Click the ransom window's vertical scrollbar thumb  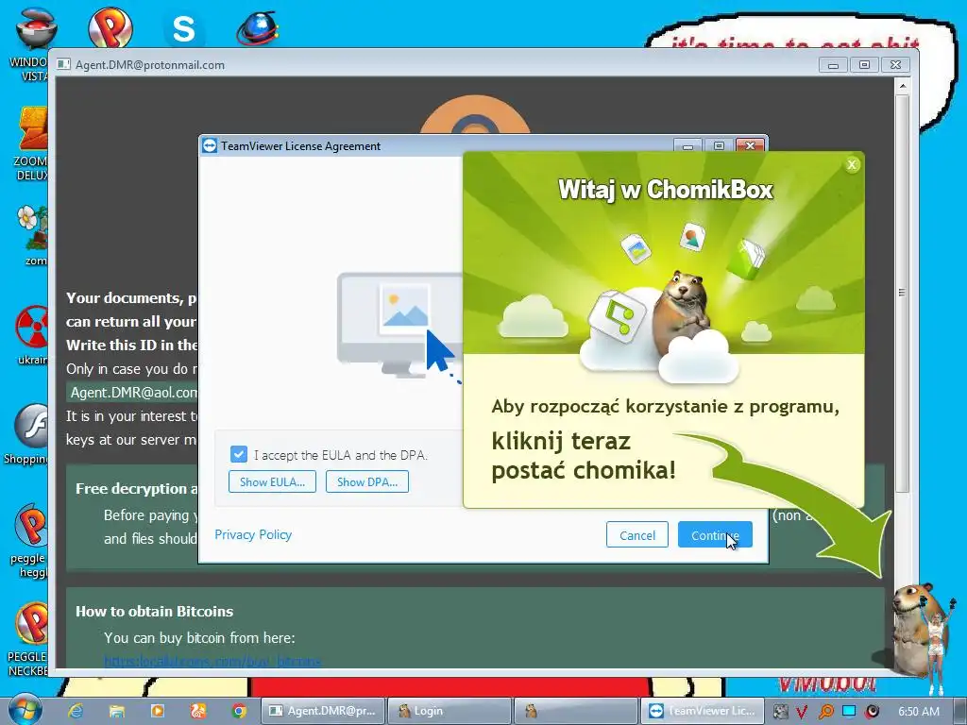click(902, 293)
